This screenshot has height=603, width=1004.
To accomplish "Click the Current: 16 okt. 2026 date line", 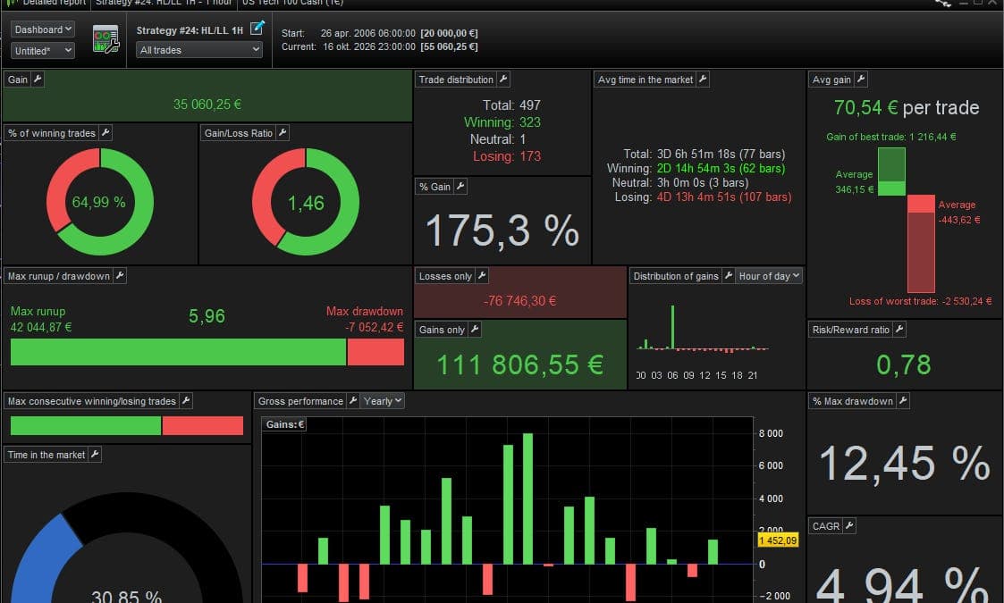I will coord(380,46).
